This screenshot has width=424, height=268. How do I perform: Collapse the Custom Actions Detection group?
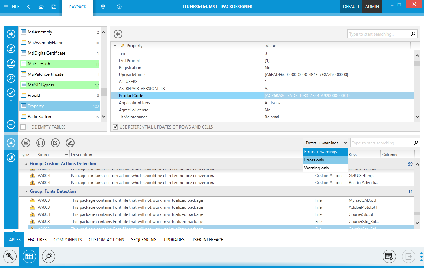[x=26, y=164]
